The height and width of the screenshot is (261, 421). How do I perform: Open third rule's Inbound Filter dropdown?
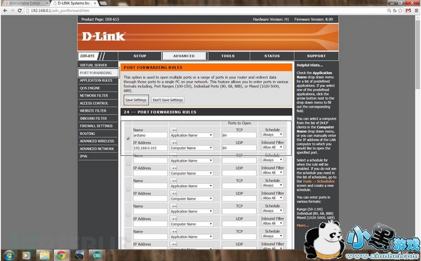(x=272, y=198)
